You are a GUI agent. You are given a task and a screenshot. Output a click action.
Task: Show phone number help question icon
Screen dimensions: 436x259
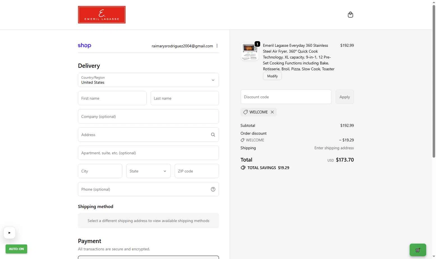tap(213, 189)
